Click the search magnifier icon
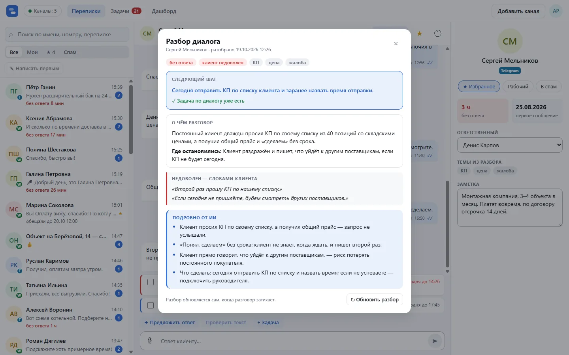The image size is (569, 355). coord(11,35)
